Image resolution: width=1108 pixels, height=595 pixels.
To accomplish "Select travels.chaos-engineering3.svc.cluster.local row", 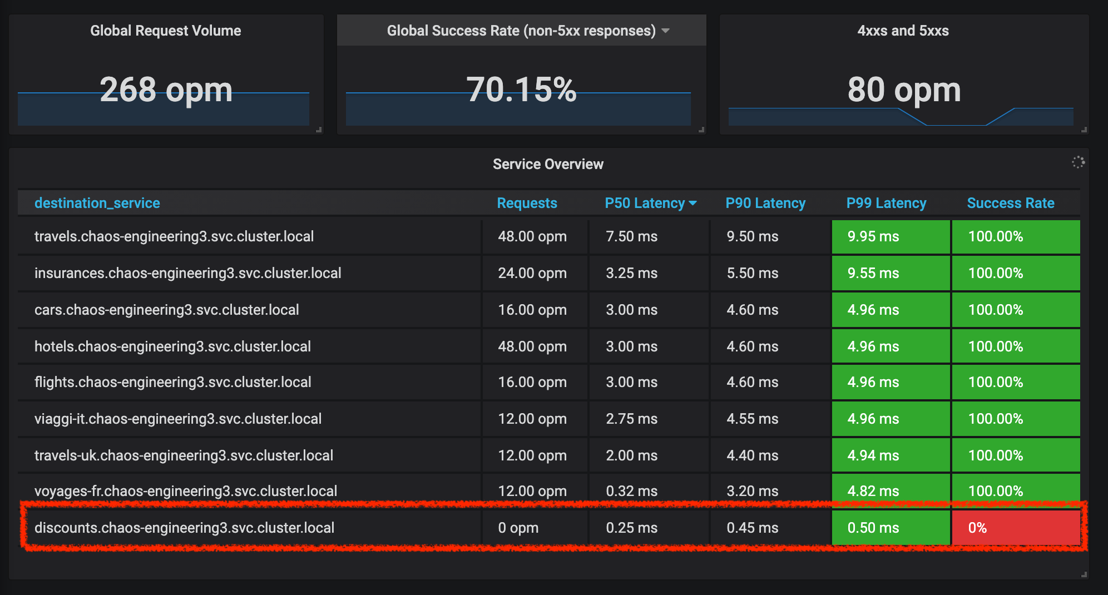I will point(549,237).
